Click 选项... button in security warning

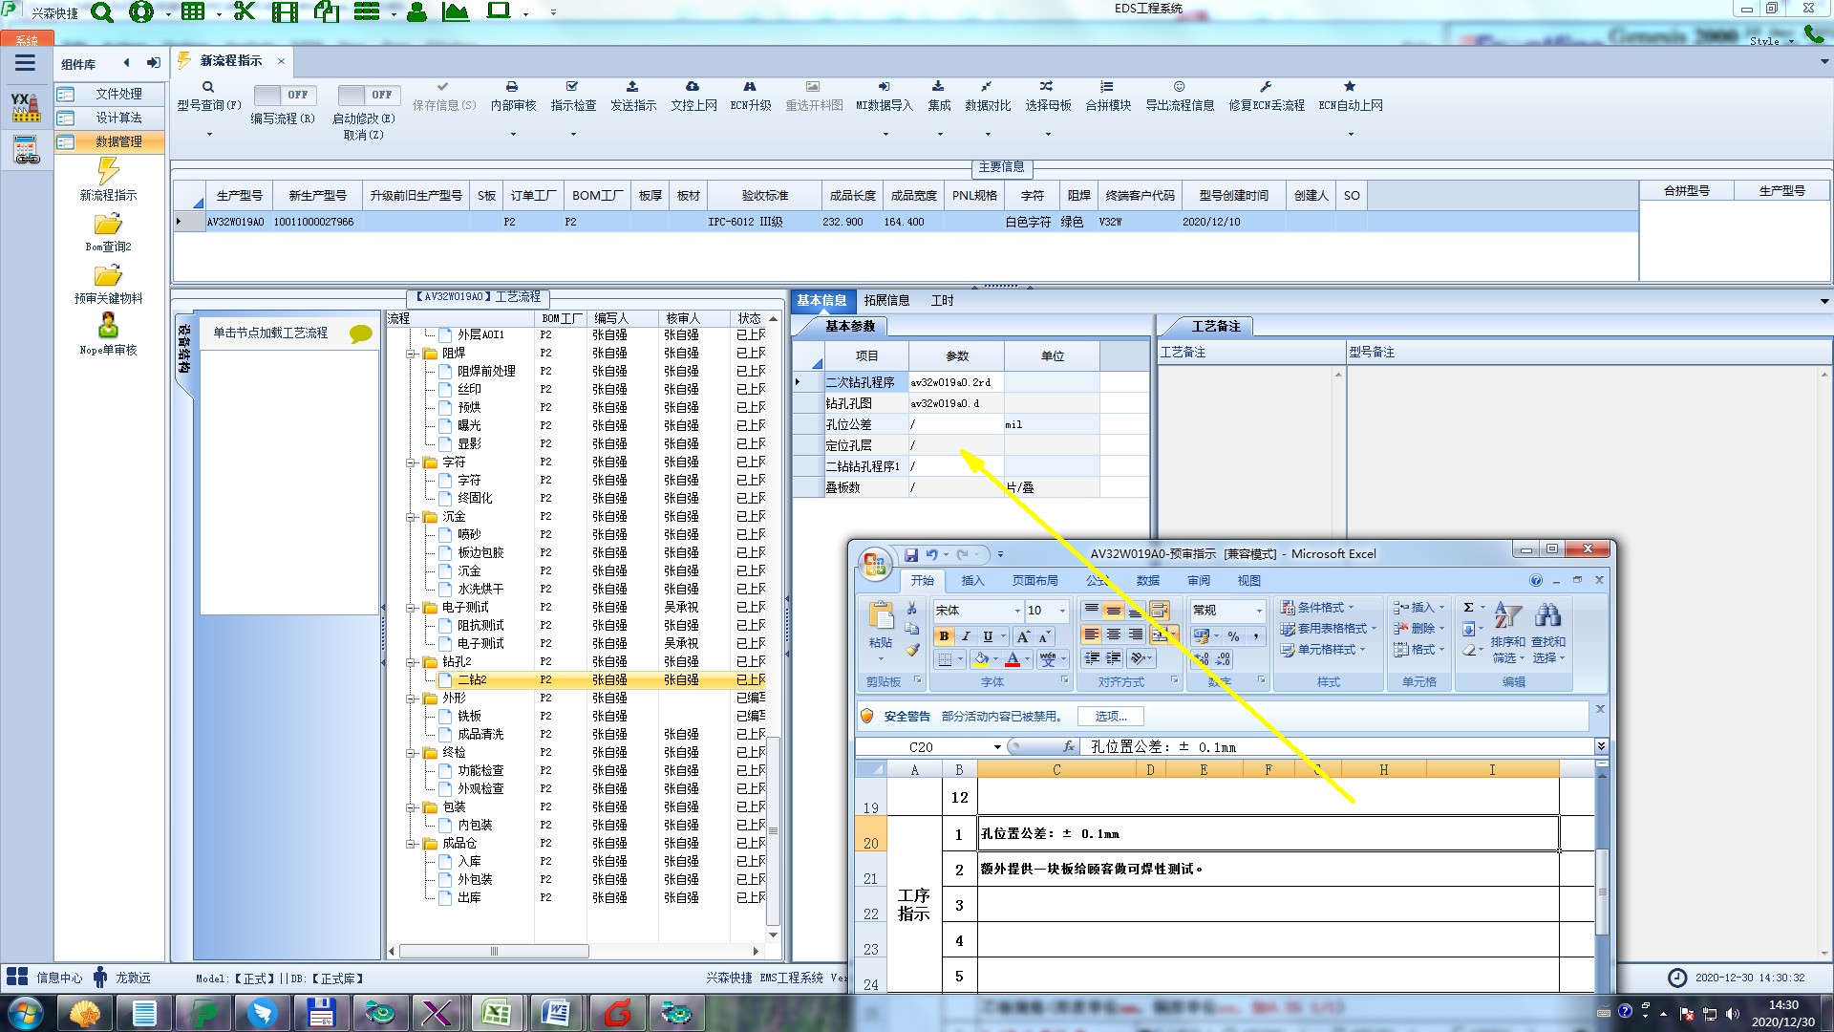[x=1110, y=716]
